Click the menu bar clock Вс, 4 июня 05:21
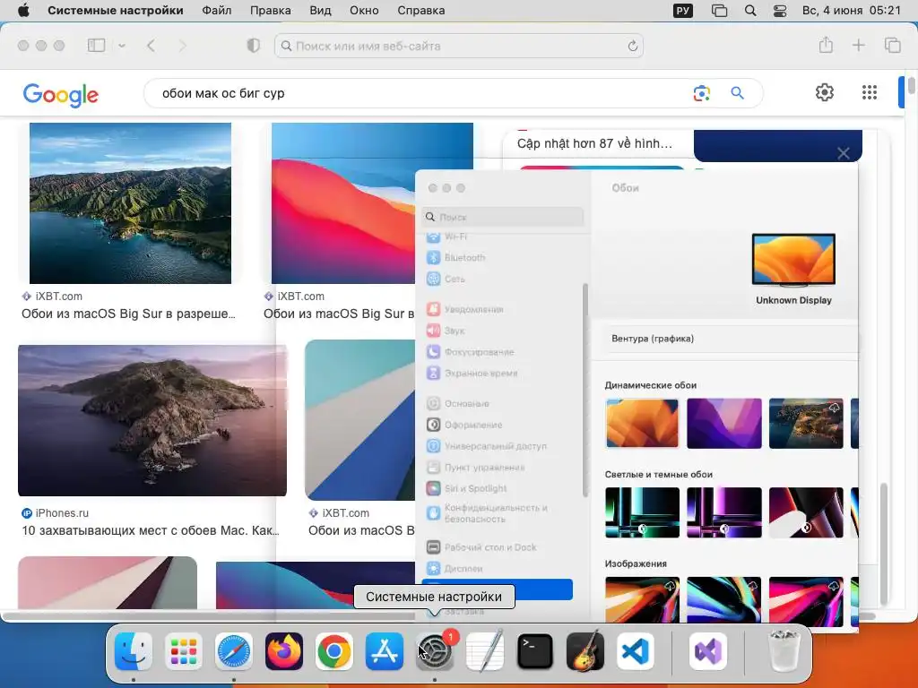 pos(852,11)
